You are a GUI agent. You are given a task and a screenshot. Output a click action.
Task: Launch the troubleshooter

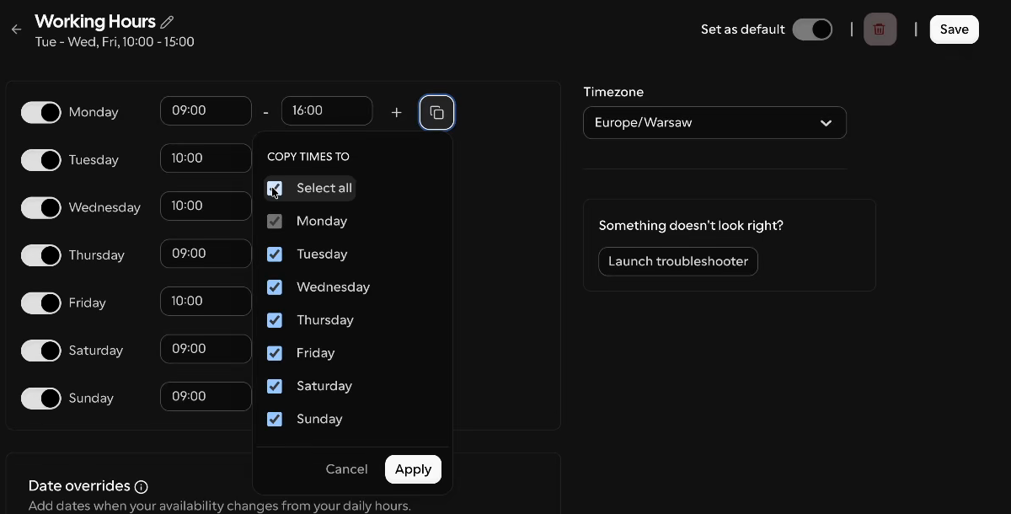click(678, 261)
